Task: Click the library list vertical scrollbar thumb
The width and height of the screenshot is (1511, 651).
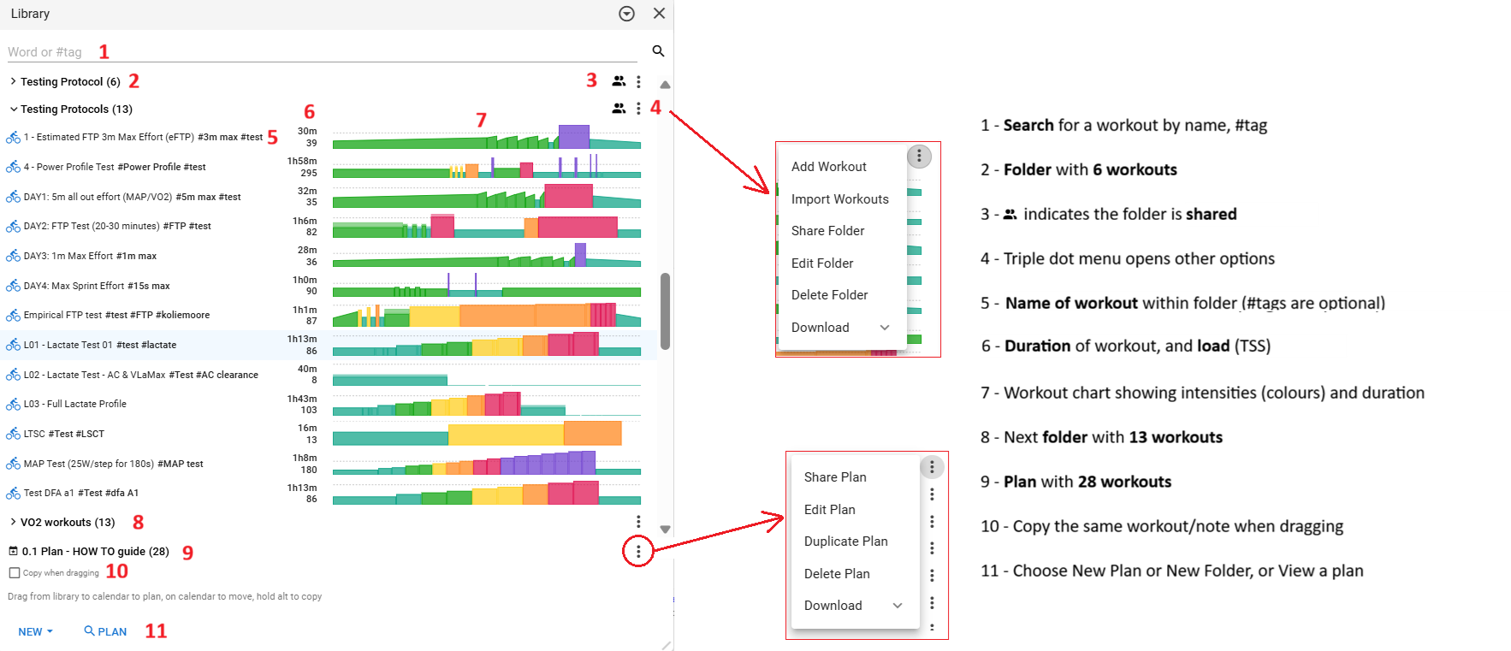Action: [x=665, y=311]
